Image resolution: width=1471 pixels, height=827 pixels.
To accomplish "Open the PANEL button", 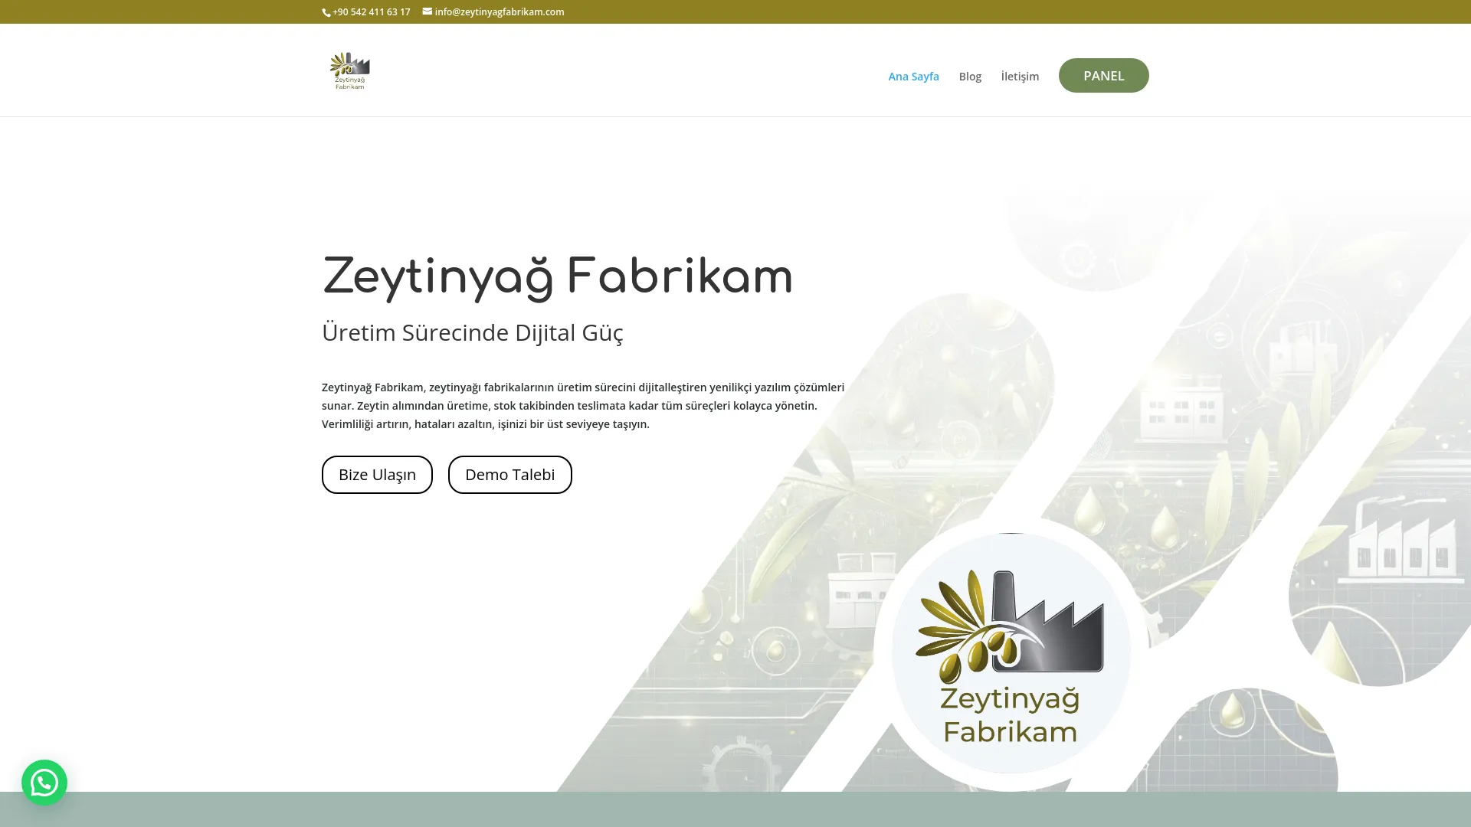I will coord(1103,75).
